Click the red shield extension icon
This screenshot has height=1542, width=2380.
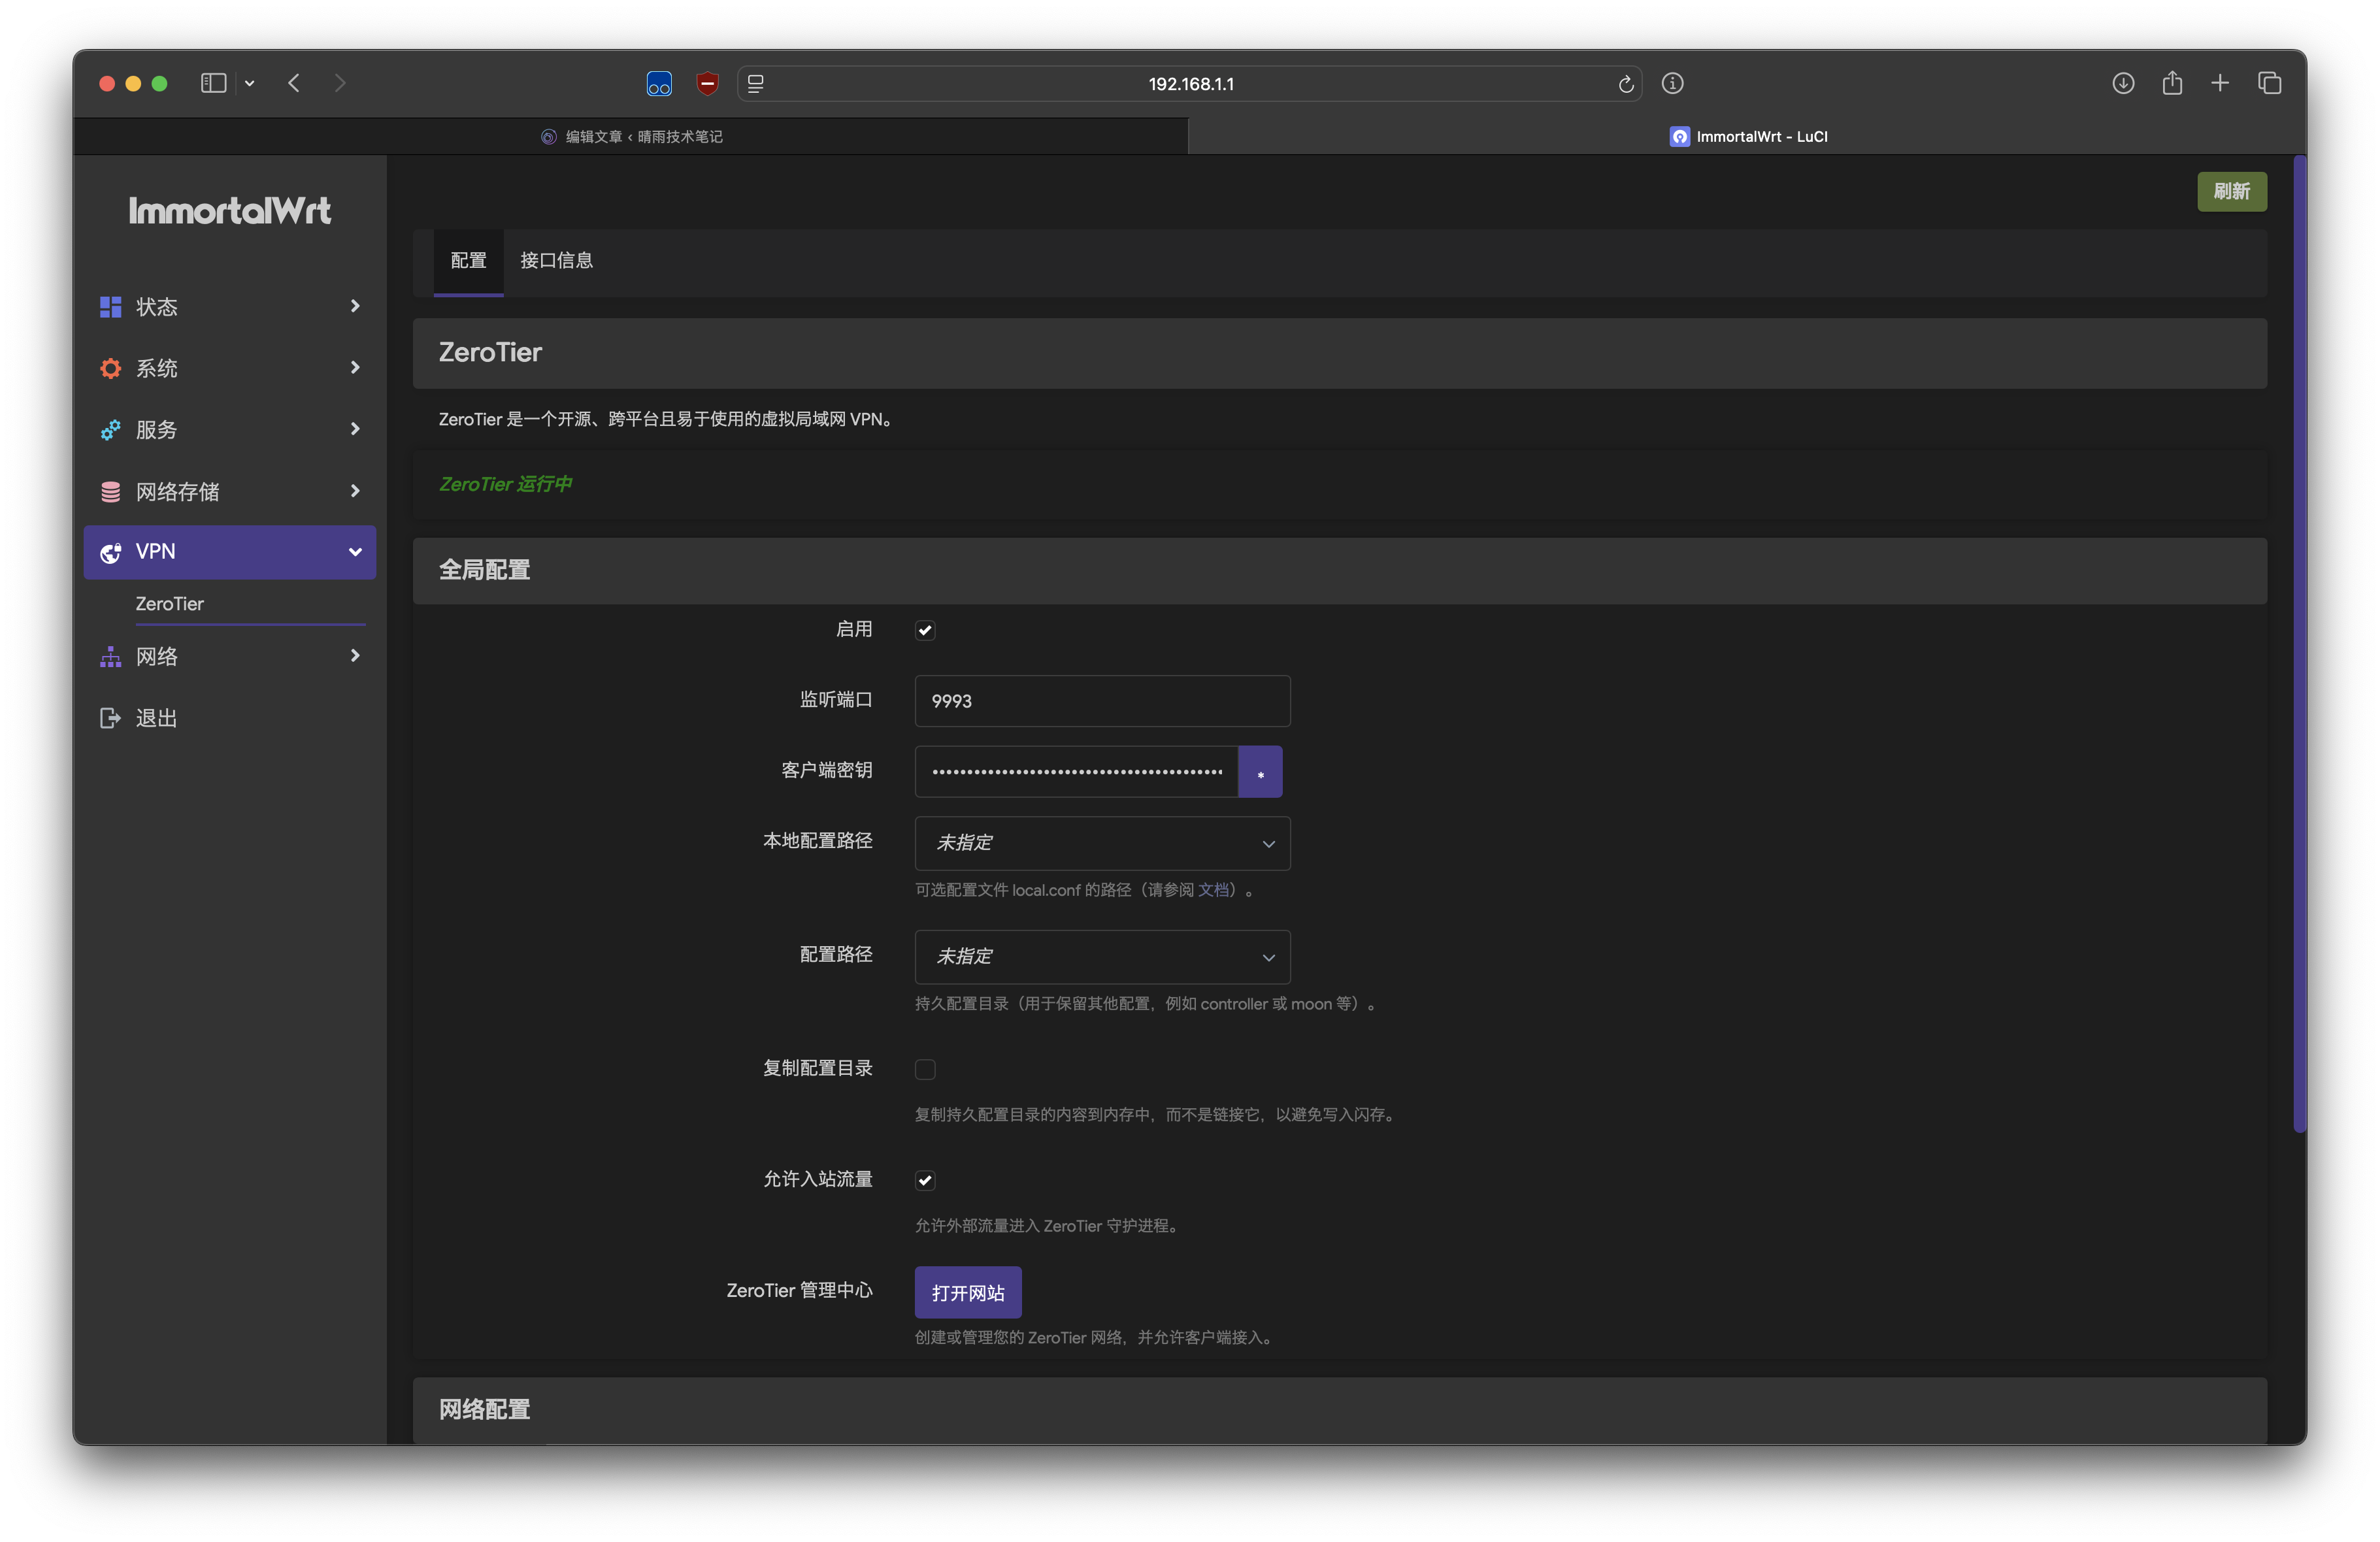(x=708, y=83)
